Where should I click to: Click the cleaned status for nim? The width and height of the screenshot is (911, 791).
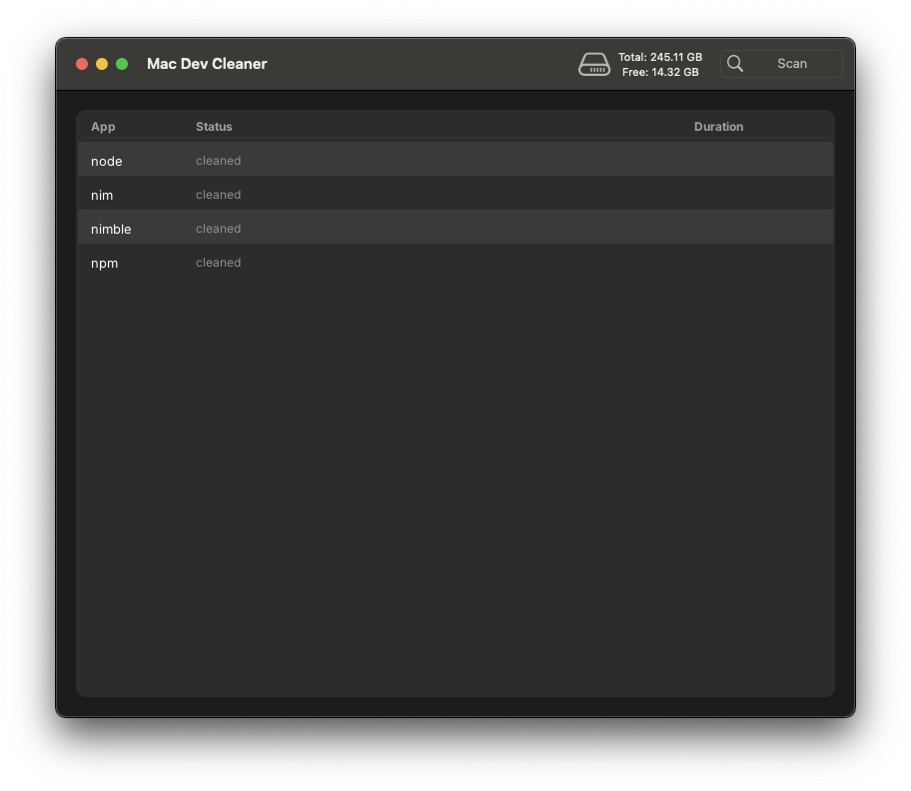click(x=218, y=194)
